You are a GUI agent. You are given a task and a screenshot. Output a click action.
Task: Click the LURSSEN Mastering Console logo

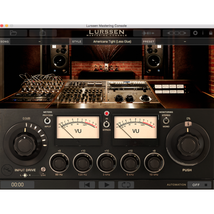click(x=107, y=33)
